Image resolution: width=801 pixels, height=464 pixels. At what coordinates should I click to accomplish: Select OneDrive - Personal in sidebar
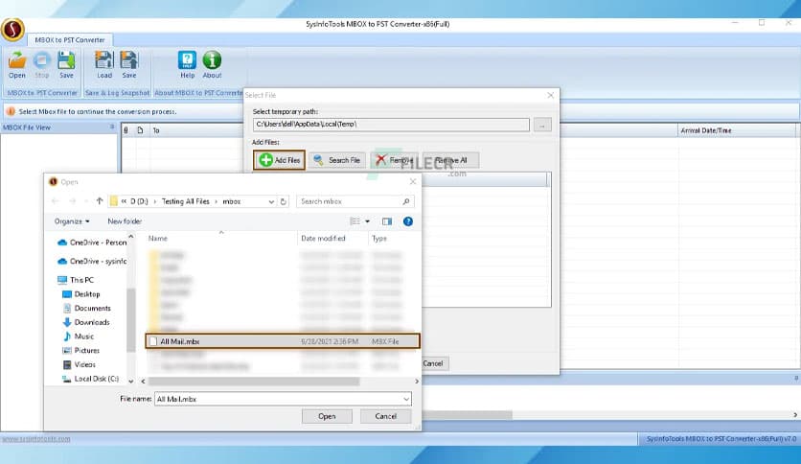point(92,243)
